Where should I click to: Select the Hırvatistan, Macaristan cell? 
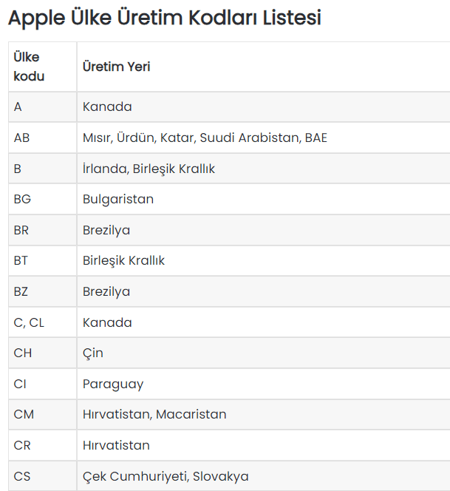click(x=264, y=415)
